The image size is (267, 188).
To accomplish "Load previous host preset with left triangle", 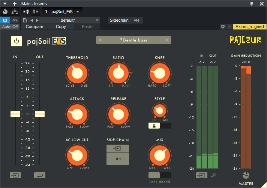I will [31, 20].
